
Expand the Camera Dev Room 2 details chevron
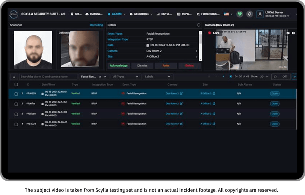coord(196,51)
